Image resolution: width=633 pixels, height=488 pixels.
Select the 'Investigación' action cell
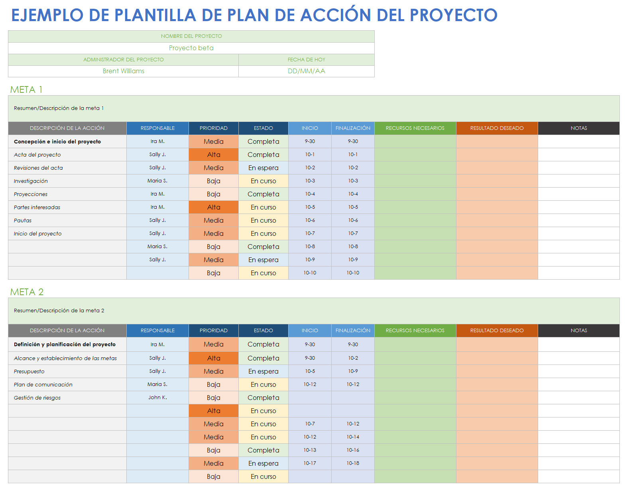67,181
